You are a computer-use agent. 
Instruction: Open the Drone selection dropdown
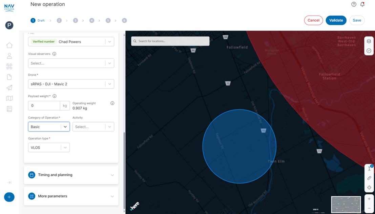tap(71, 84)
